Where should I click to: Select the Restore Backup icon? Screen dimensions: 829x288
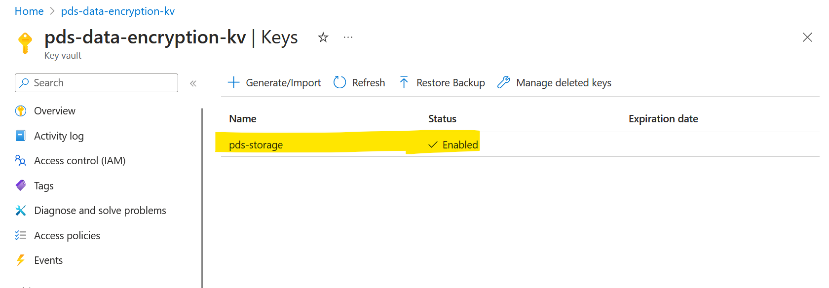404,82
